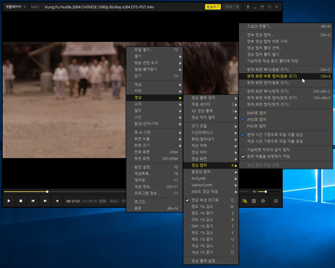Viewport: 335px width, 268px height.
Task: Choose 현재 화면 바로 캡처(원본 크기)
Action: (x=286, y=76)
